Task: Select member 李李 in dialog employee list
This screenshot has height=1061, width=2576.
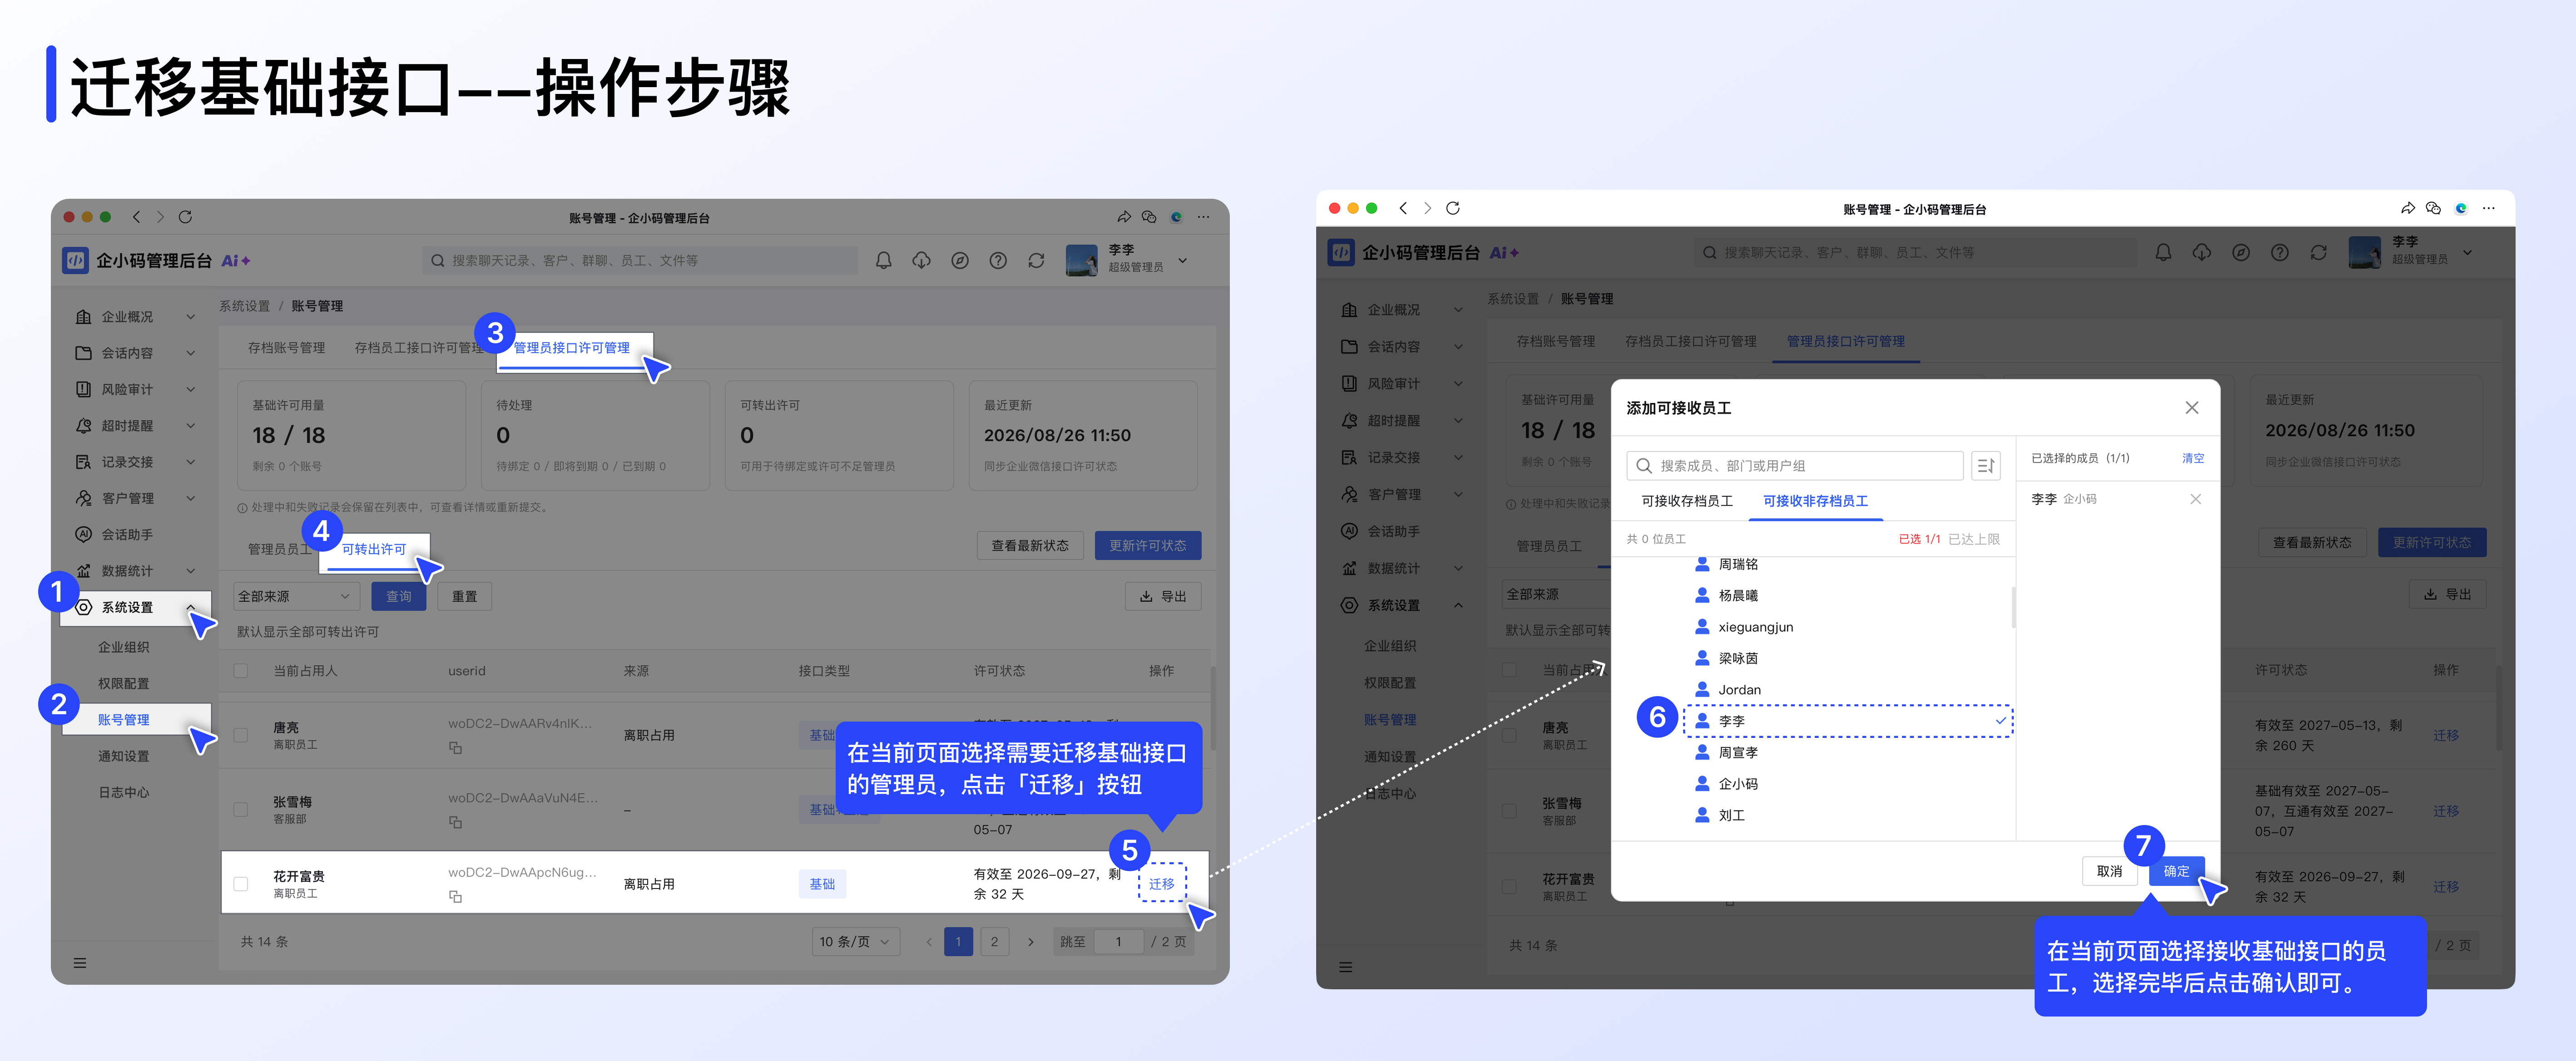Action: (1848, 721)
